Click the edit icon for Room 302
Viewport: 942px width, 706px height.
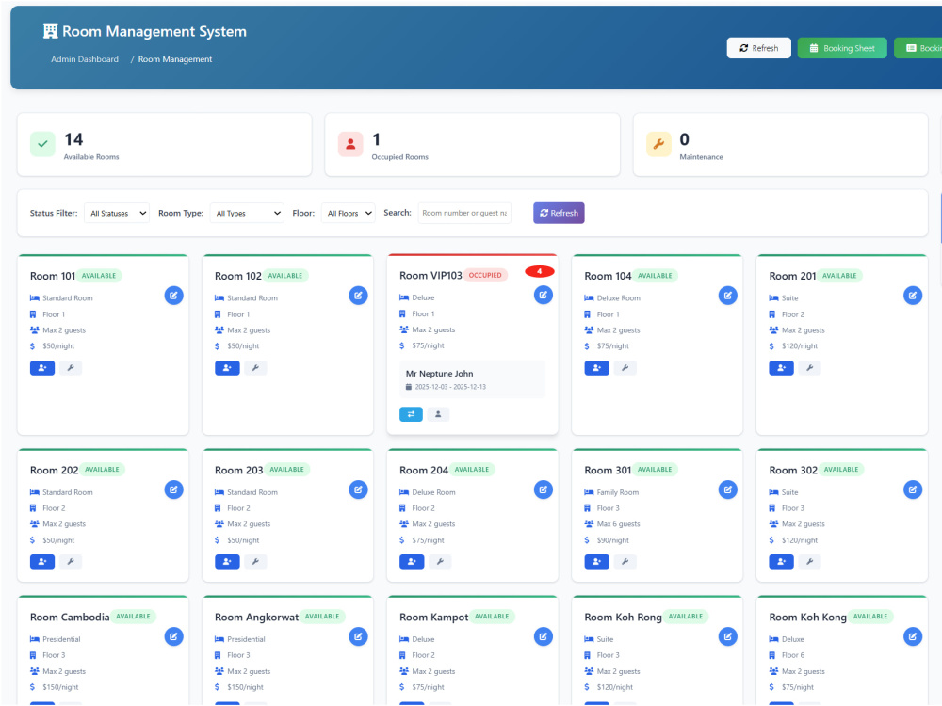pyautogui.click(x=913, y=489)
